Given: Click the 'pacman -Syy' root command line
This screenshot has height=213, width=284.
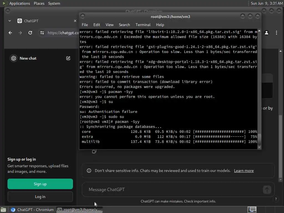Looking at the screenshot, I should 110,122.
